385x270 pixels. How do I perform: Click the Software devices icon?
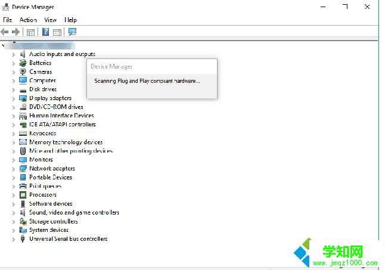[x=23, y=204]
